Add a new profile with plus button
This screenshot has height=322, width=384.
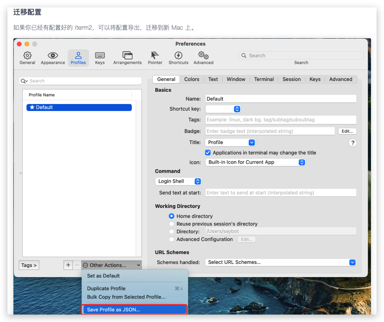point(68,265)
